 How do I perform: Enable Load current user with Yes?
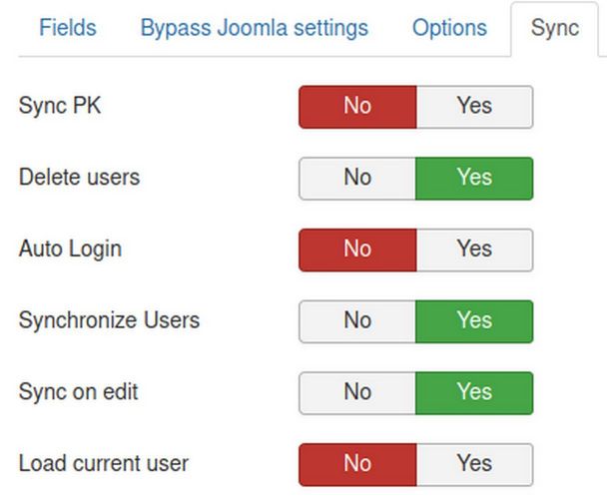tap(474, 463)
